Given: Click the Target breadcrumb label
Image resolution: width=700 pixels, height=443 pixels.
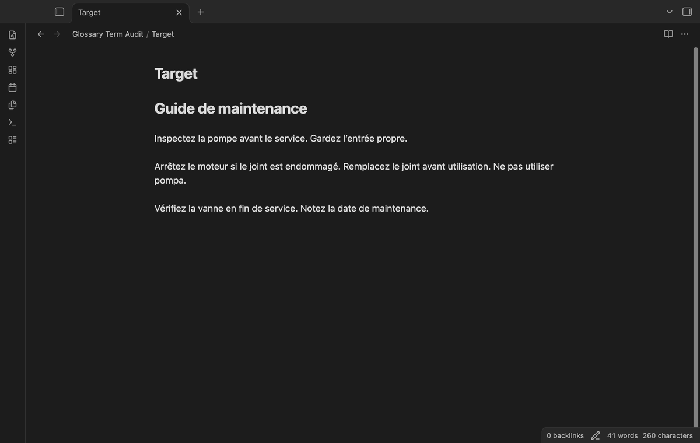Looking at the screenshot, I should coord(163,34).
